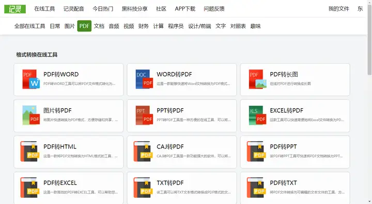Switch to the 音频 category tab
This screenshot has width=372, height=204.
pyautogui.click(x=114, y=26)
